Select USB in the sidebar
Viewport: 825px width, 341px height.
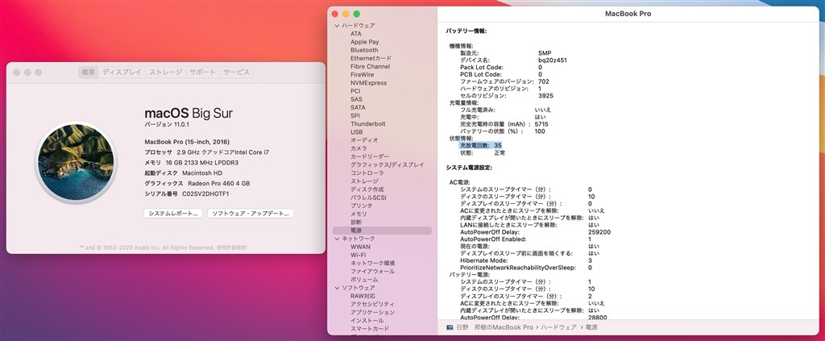[x=357, y=132]
